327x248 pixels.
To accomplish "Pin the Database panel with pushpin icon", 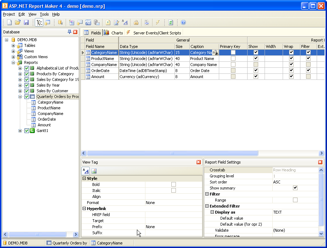I will (70, 32).
